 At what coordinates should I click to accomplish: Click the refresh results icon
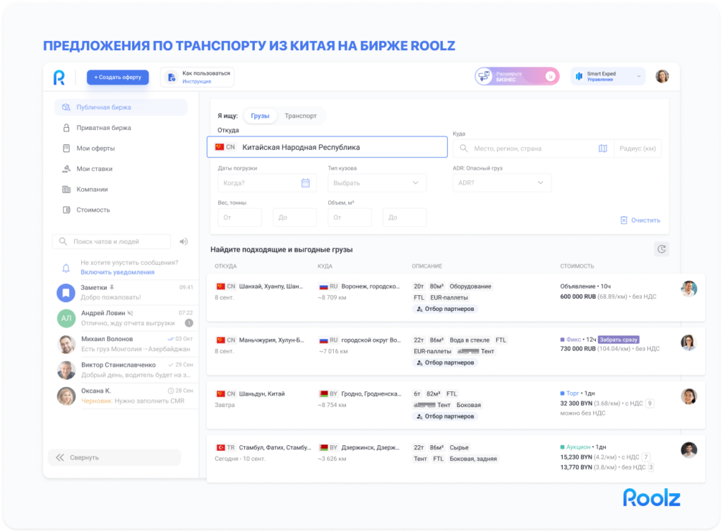click(x=662, y=249)
